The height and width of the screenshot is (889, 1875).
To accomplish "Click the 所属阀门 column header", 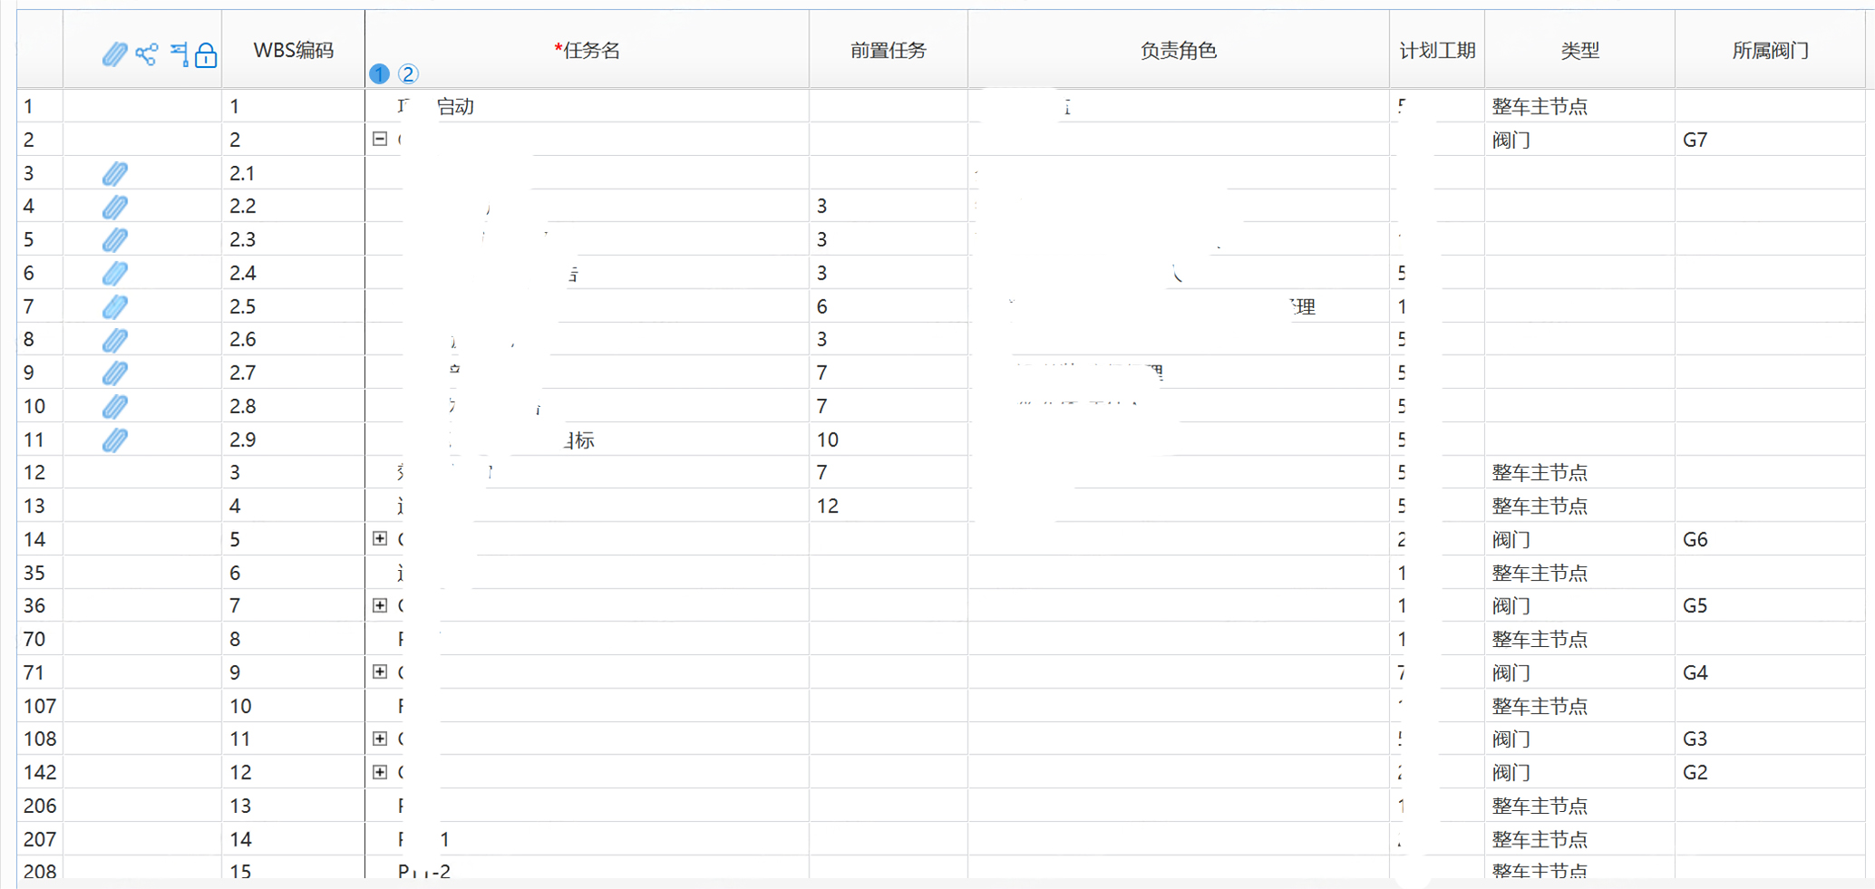I will tap(1769, 50).
